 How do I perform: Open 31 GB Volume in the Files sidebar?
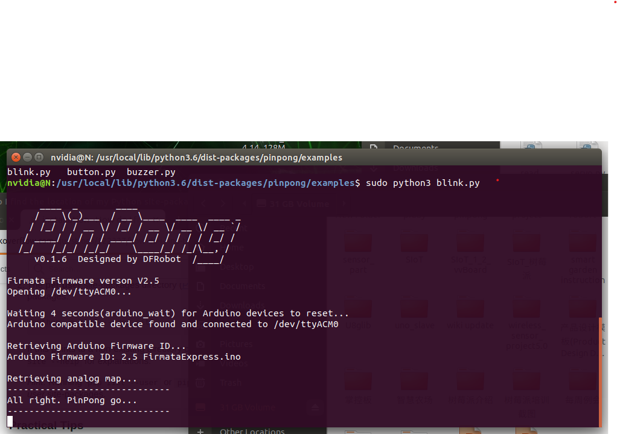click(x=248, y=407)
